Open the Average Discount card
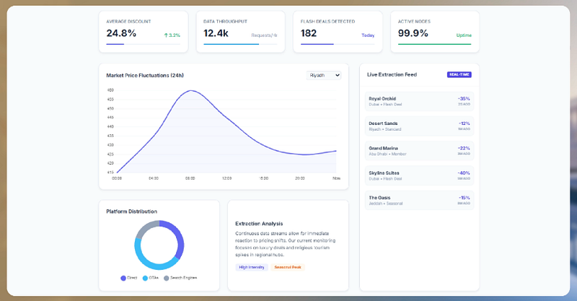Image resolution: width=577 pixels, height=301 pixels. click(x=144, y=32)
